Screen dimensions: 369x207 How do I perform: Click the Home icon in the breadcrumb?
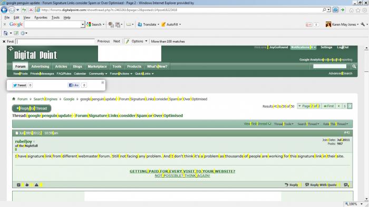[14, 99]
